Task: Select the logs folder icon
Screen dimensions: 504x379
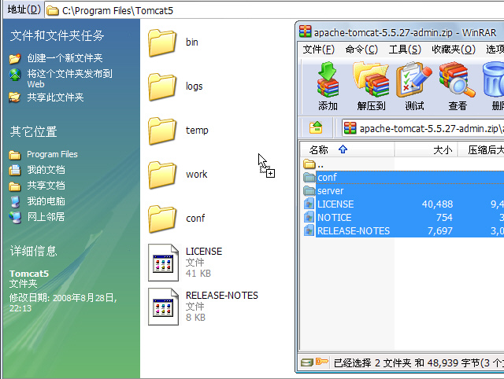Action: (x=162, y=87)
